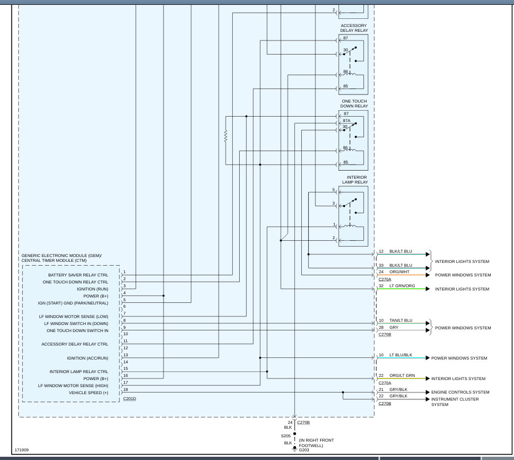This screenshot has height=460, width=514.
Task: Click POWER WINDOWS SYSTEM beside ORG/WHT wire
Action: (x=463, y=275)
